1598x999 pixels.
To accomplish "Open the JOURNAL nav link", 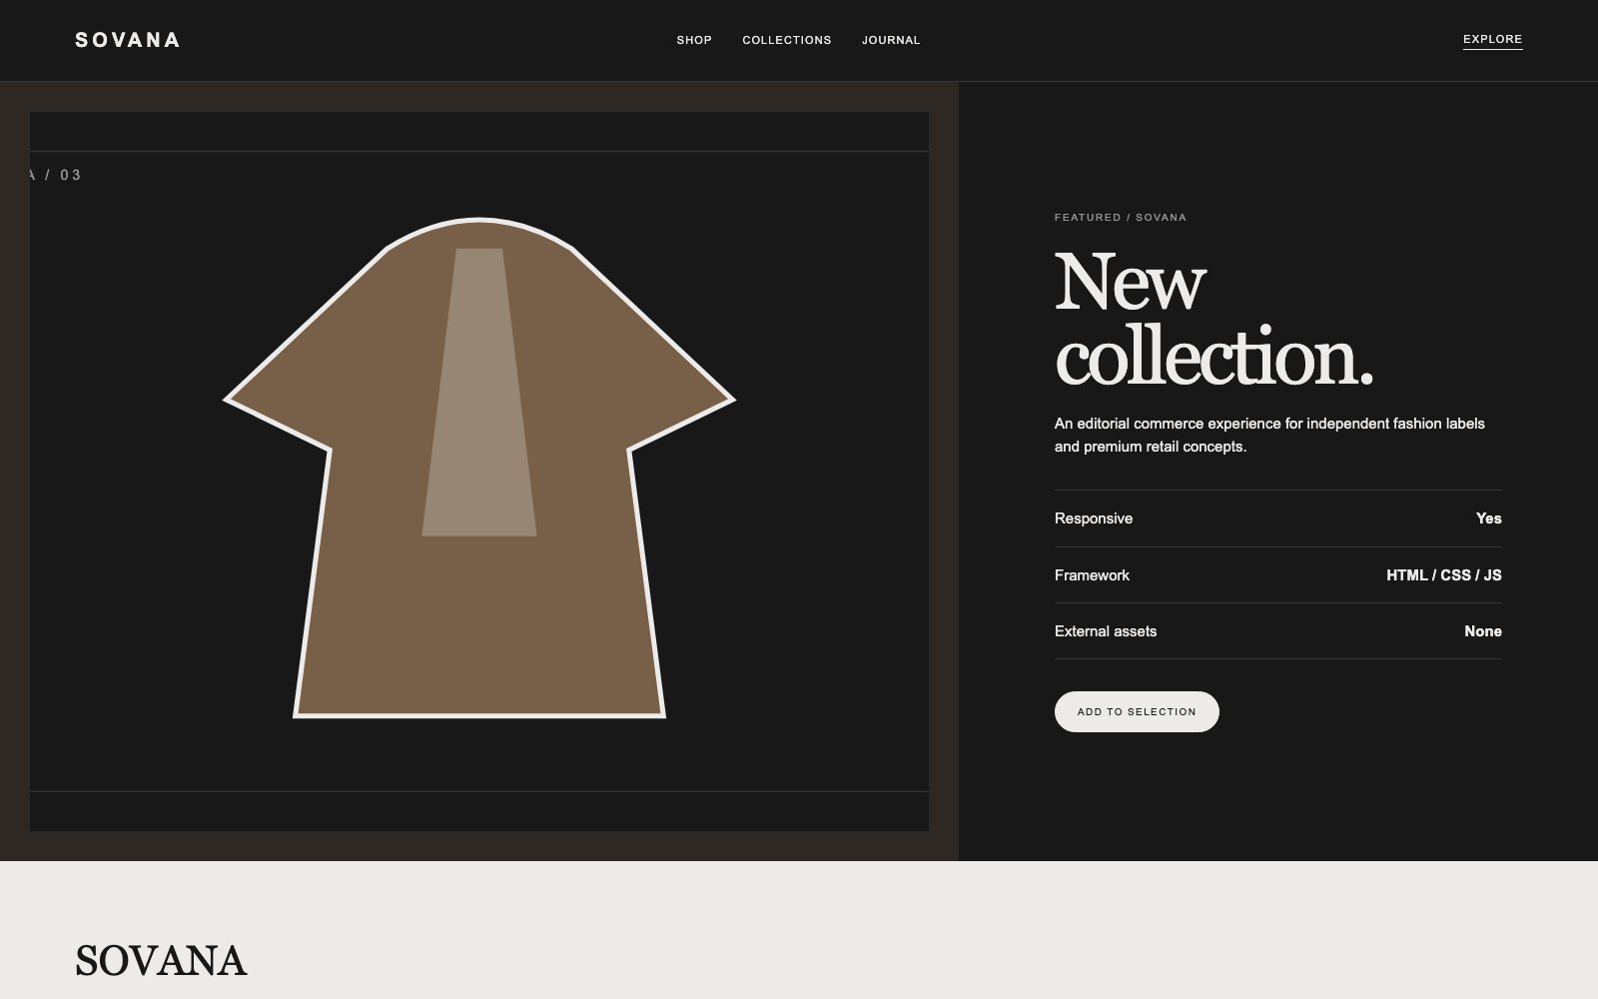I will pos(891,40).
